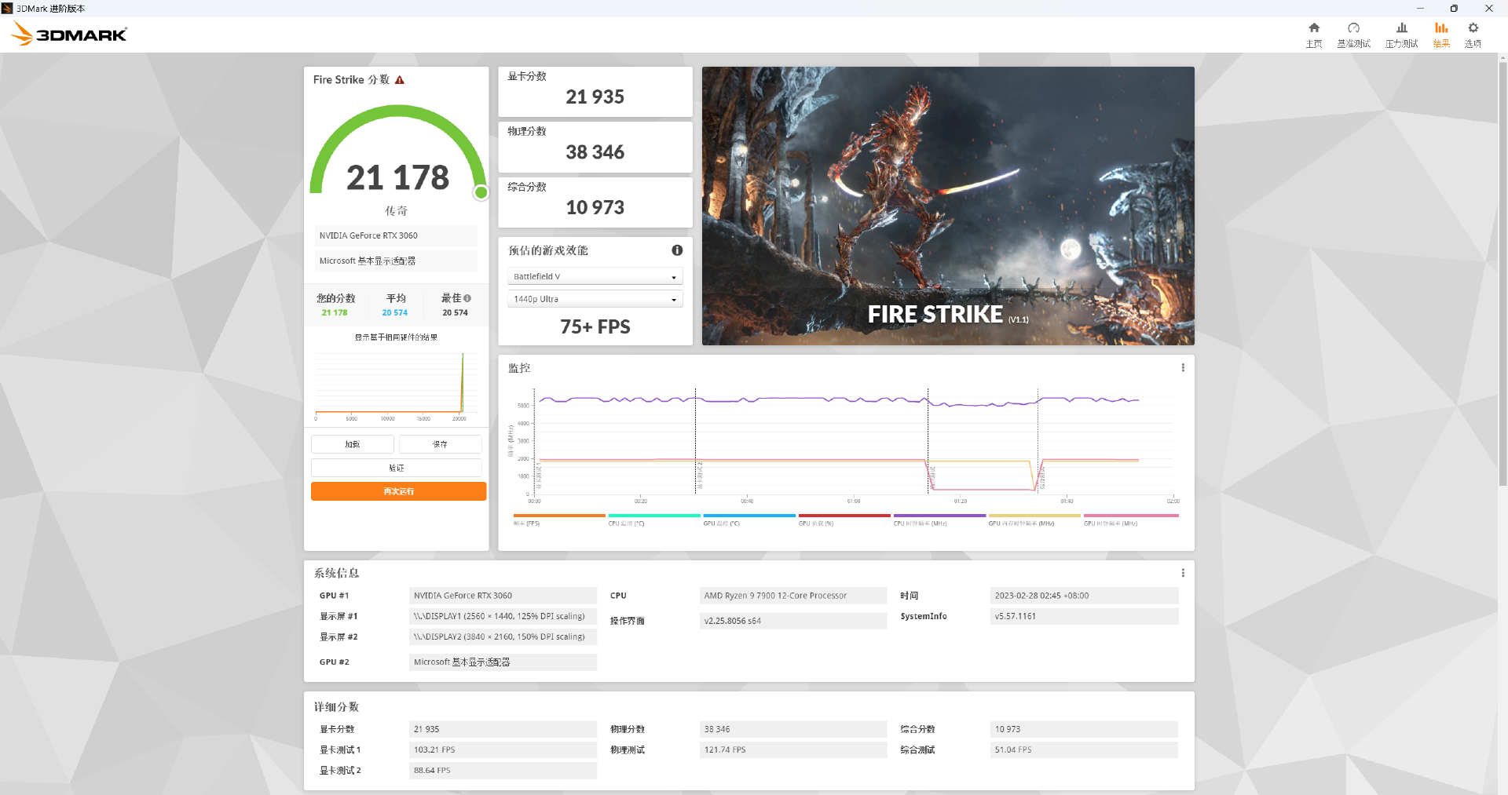
Task: Click the info icon in 预估的游戏效能 panel
Action: [x=677, y=250]
